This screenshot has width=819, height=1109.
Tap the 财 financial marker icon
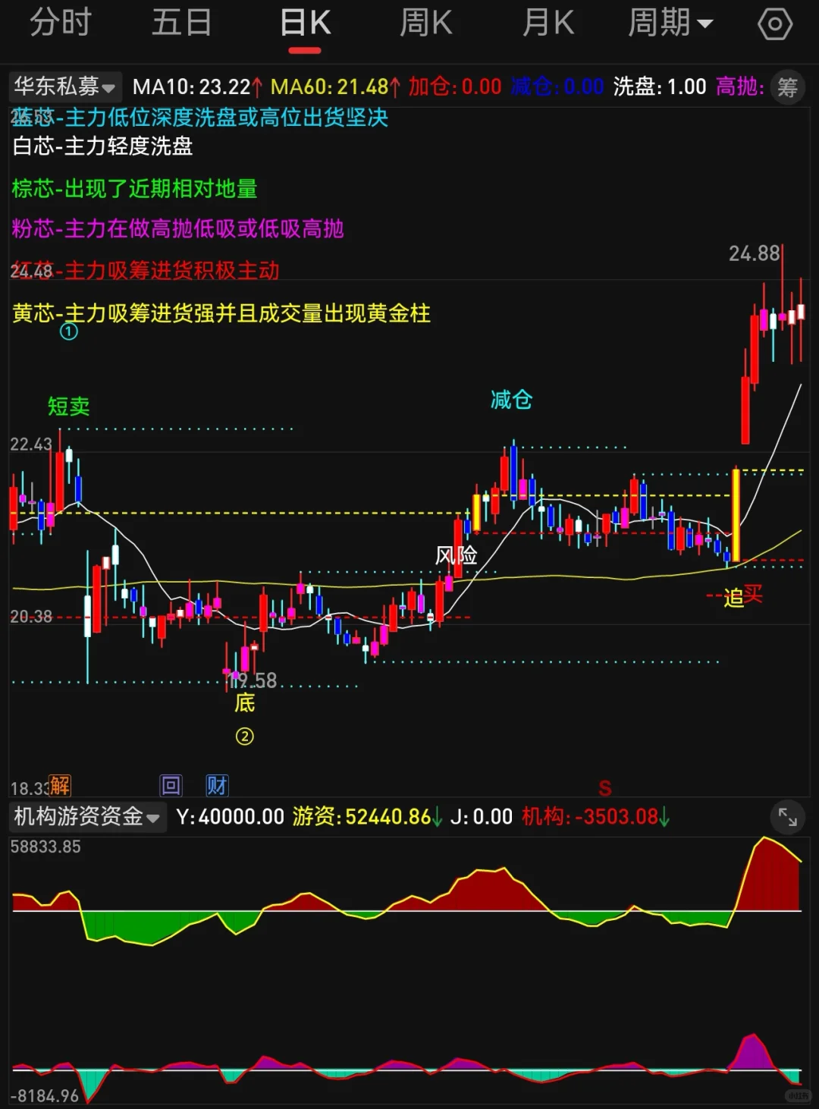pyautogui.click(x=217, y=785)
